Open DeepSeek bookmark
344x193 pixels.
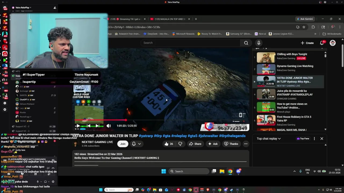(x=156, y=34)
